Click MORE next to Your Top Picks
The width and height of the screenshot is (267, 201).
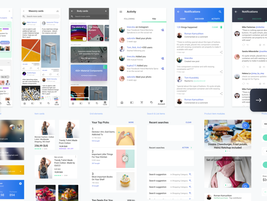(x=131, y=122)
